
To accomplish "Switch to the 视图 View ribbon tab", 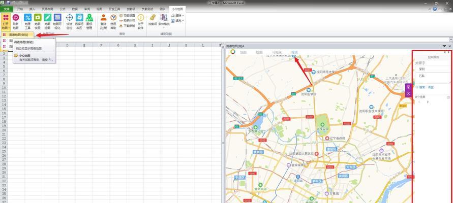I will (x=99, y=9).
